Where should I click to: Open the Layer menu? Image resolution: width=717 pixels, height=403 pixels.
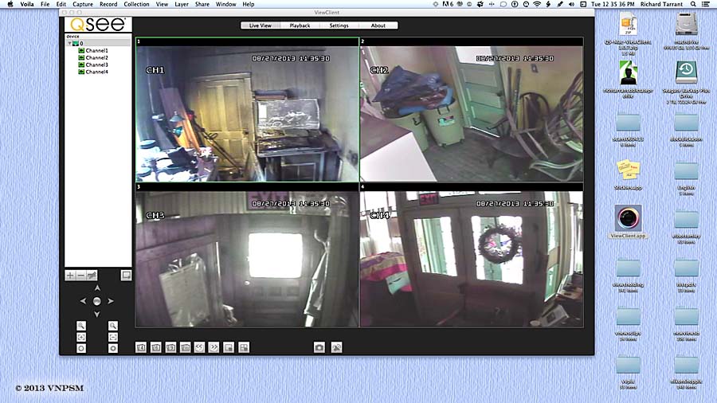[182, 4]
